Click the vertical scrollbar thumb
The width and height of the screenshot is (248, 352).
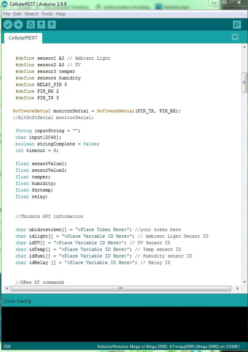(244, 82)
